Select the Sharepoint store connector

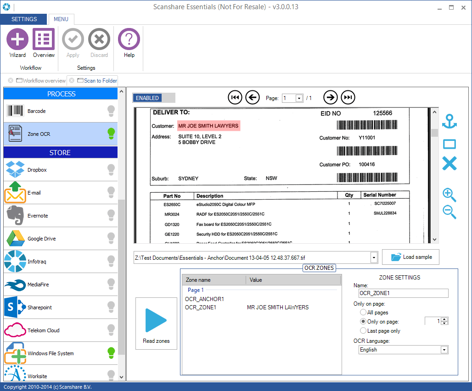(x=61, y=307)
